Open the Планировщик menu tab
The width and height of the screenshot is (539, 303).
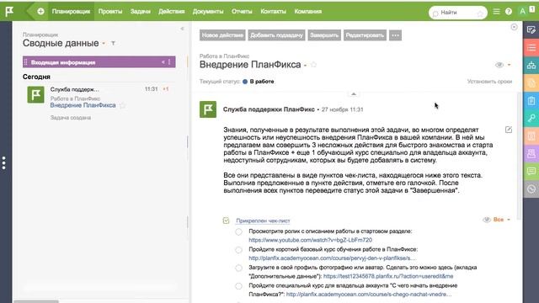(x=71, y=11)
